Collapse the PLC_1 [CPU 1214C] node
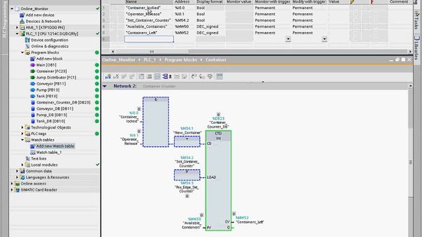The height and width of the screenshot is (237, 422). click(x=17, y=34)
